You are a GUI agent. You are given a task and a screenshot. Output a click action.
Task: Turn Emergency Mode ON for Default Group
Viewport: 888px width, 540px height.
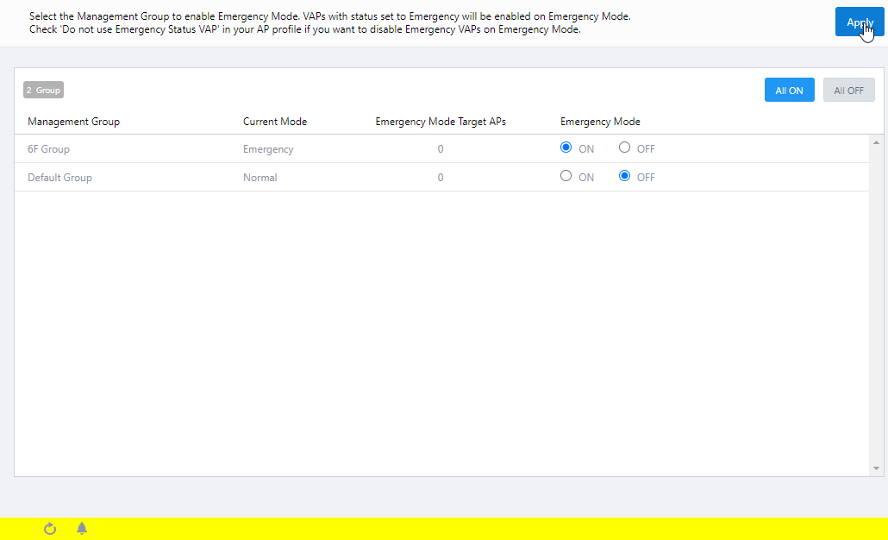(x=566, y=176)
